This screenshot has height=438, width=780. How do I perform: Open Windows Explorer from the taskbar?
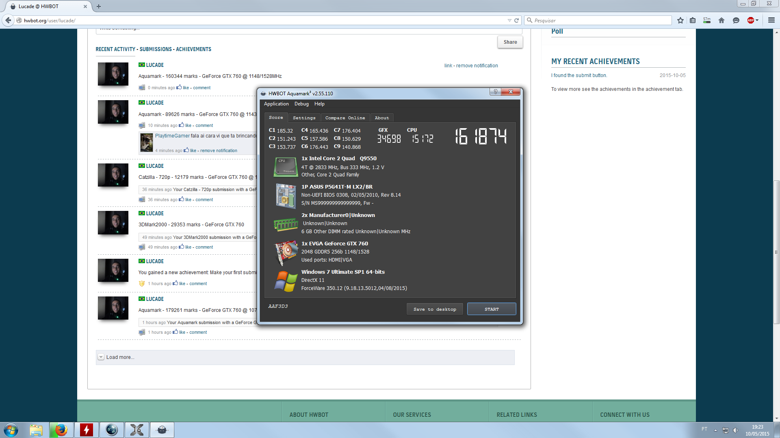36,430
